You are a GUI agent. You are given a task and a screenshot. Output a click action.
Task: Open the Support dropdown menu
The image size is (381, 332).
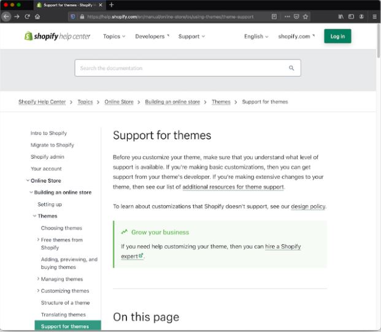coord(191,36)
